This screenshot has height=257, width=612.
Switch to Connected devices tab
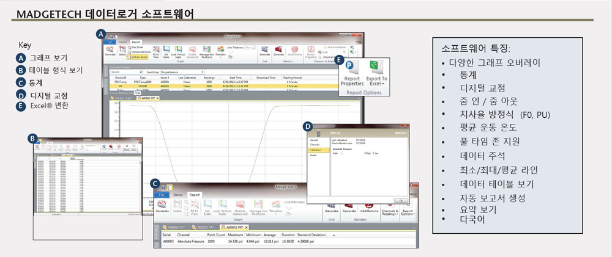pyautogui.click(x=121, y=93)
